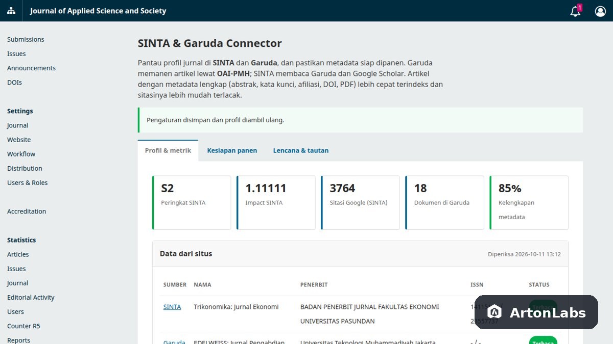Open Articles statistics
This screenshot has width=613, height=344.
tap(18, 254)
